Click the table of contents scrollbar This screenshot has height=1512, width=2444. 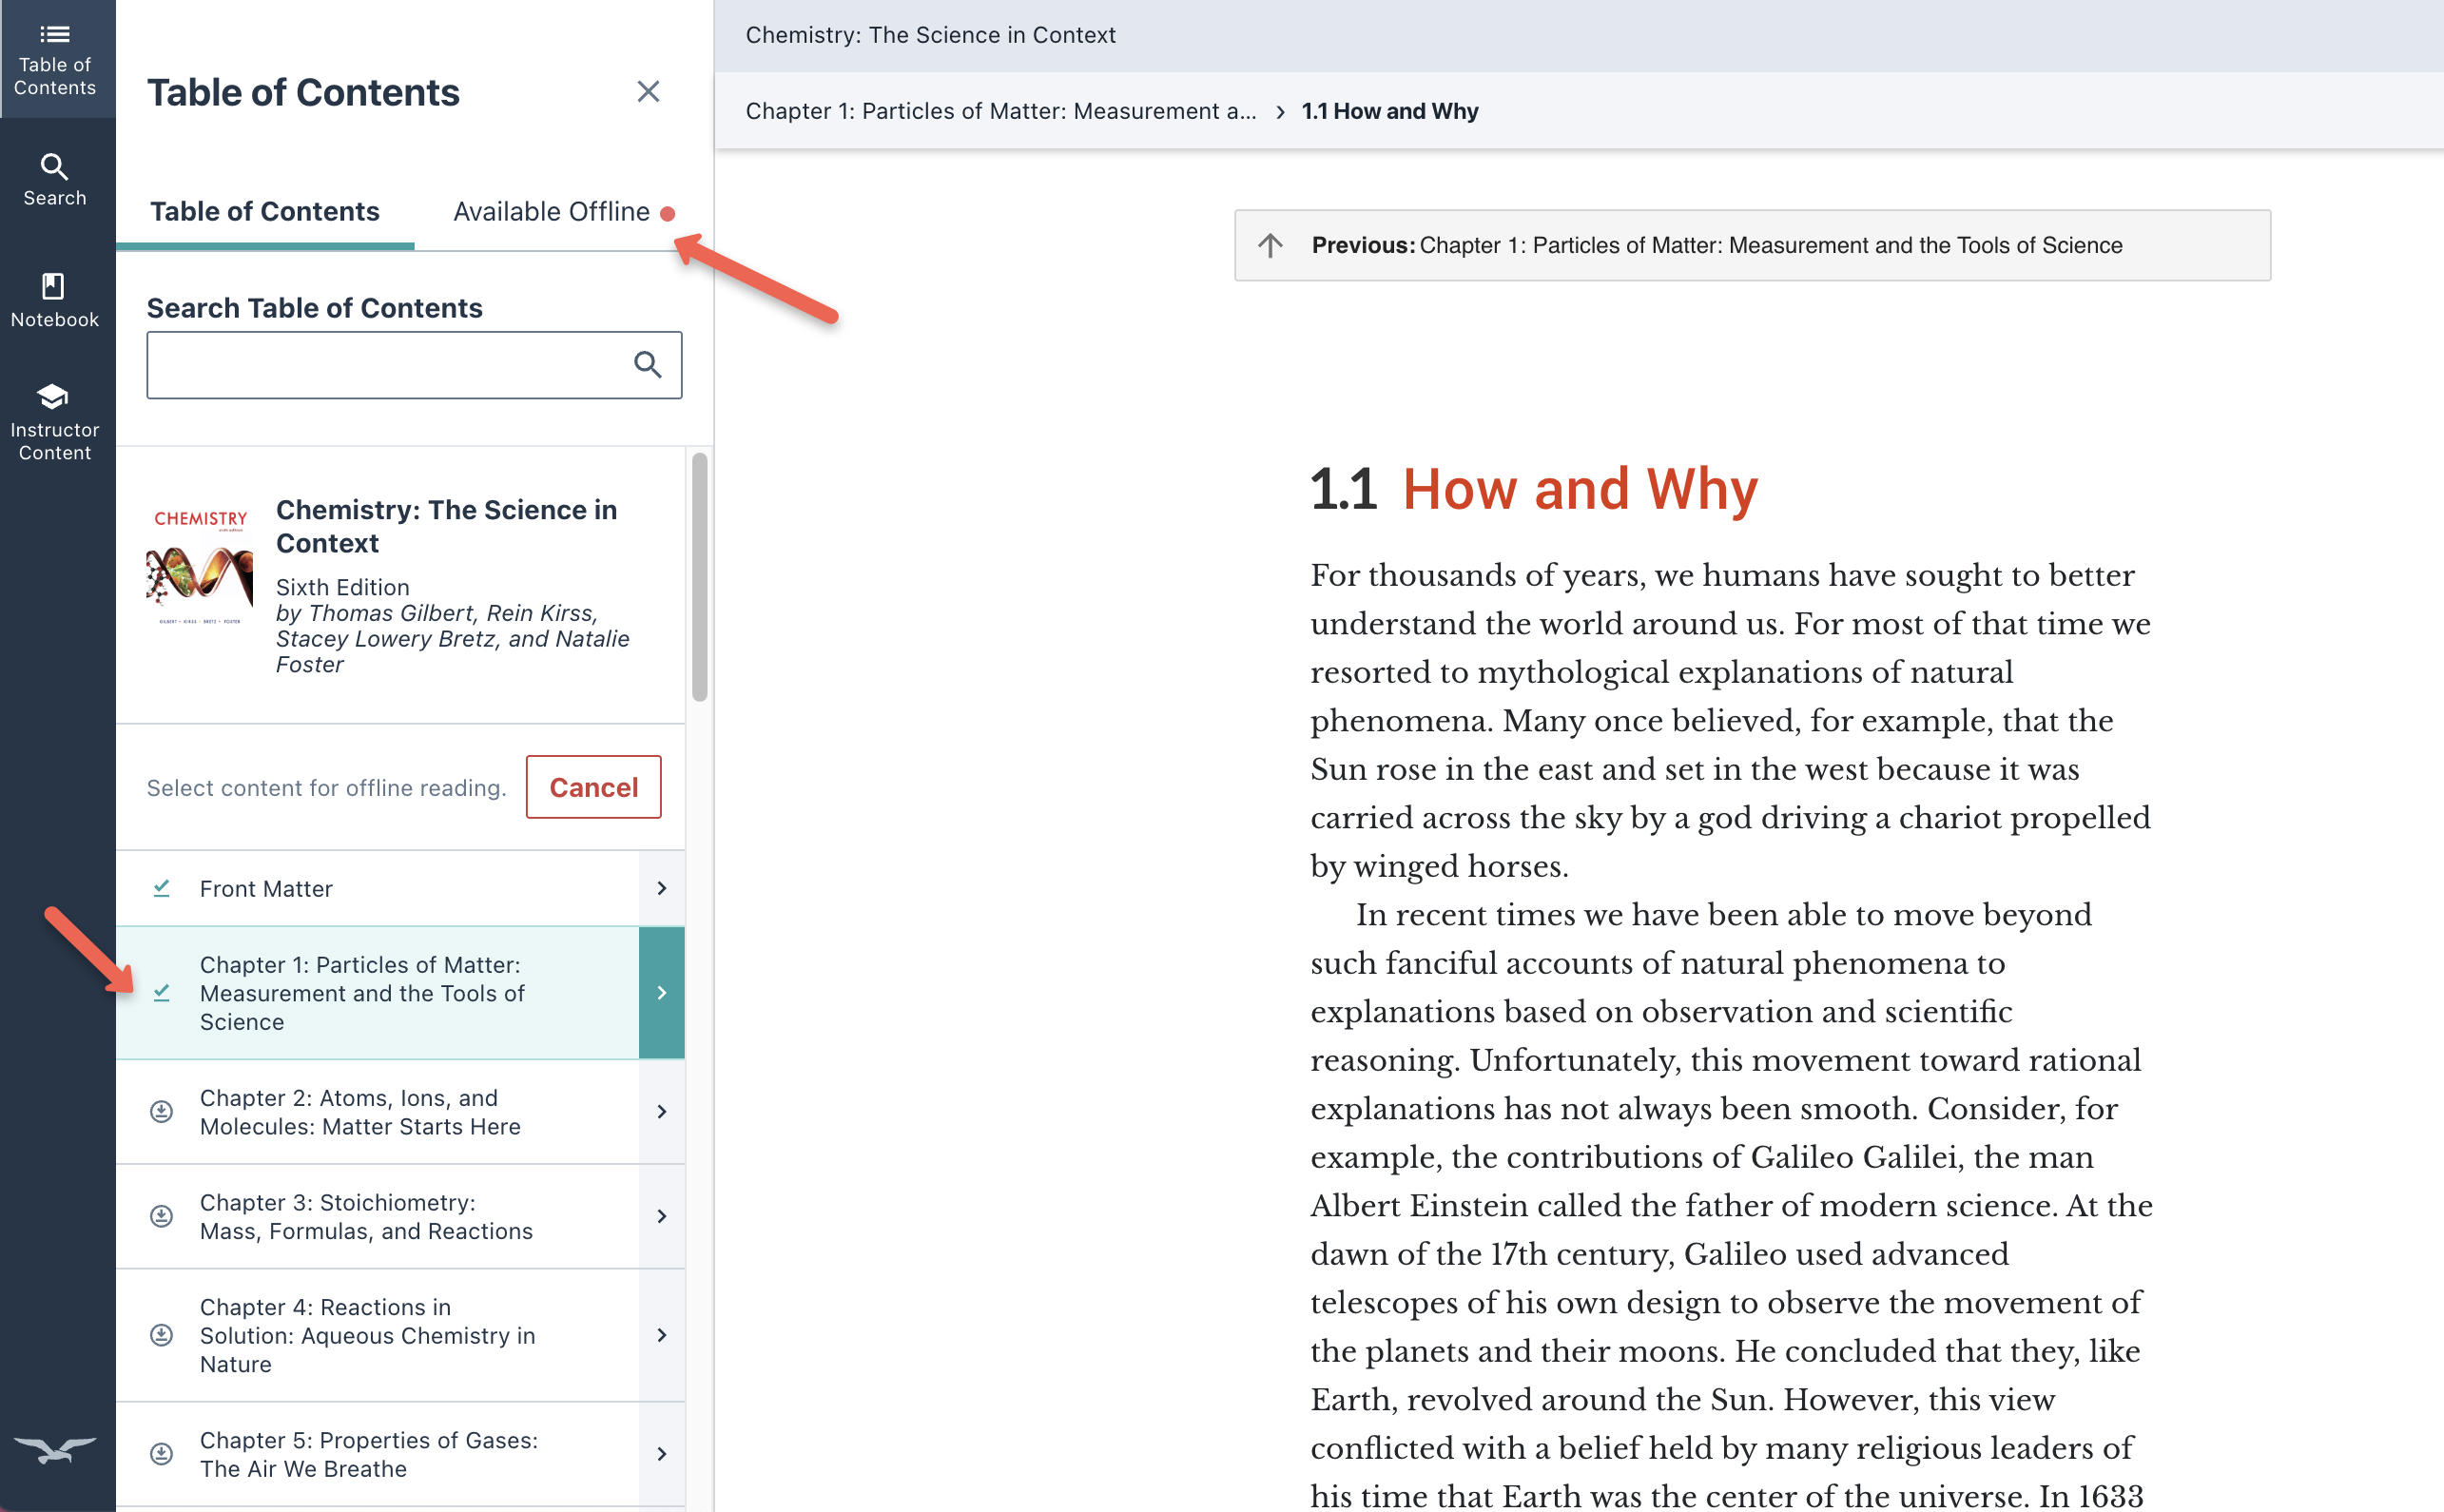699,577
